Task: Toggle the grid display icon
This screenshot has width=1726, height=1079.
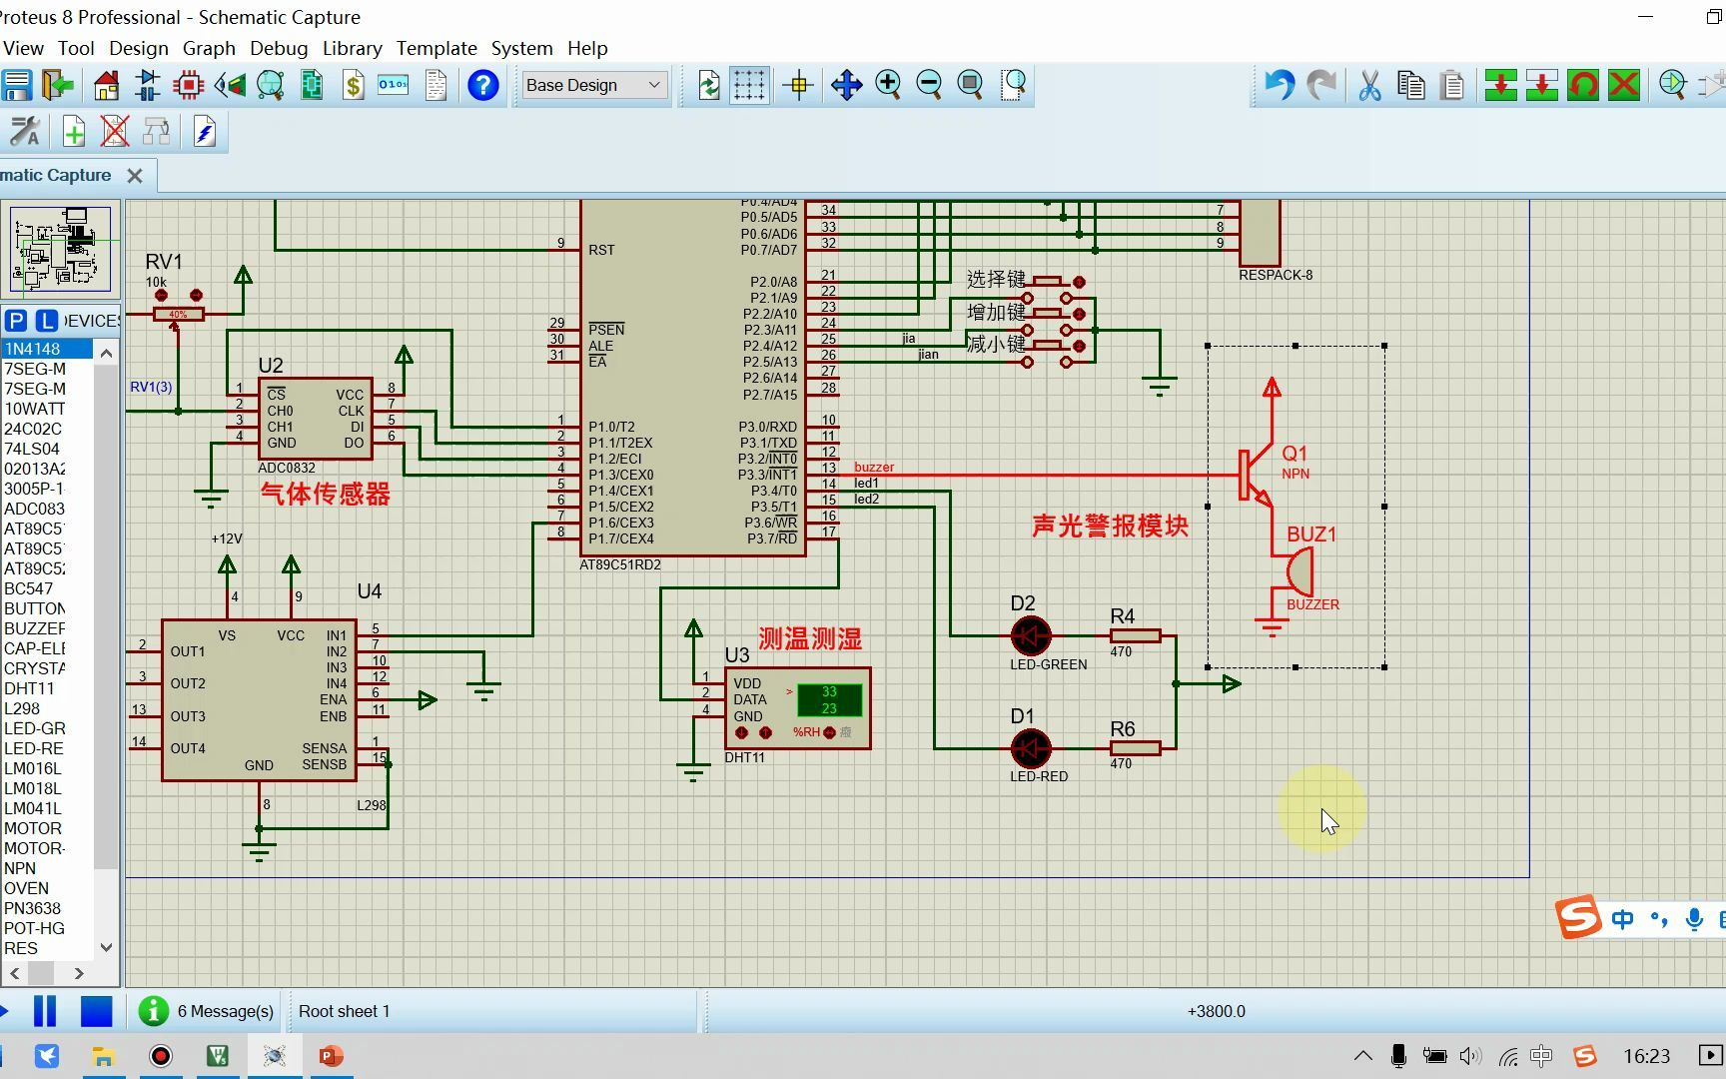Action: tap(749, 85)
